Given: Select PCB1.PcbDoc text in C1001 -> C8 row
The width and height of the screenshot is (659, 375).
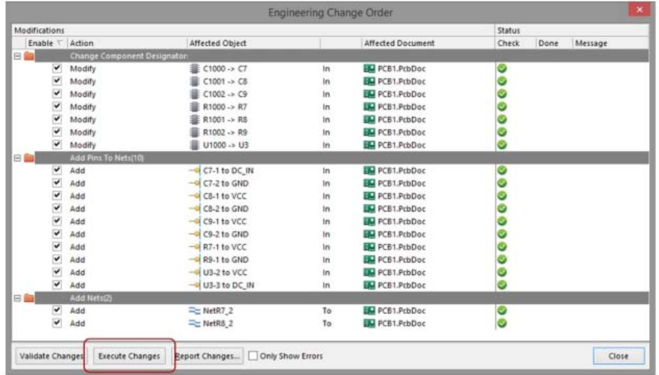Looking at the screenshot, I should coord(402,82).
